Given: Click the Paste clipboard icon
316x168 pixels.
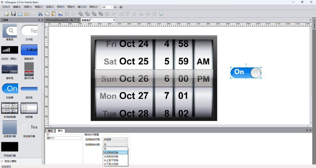Looking at the screenshot, I should click(x=54, y=13).
